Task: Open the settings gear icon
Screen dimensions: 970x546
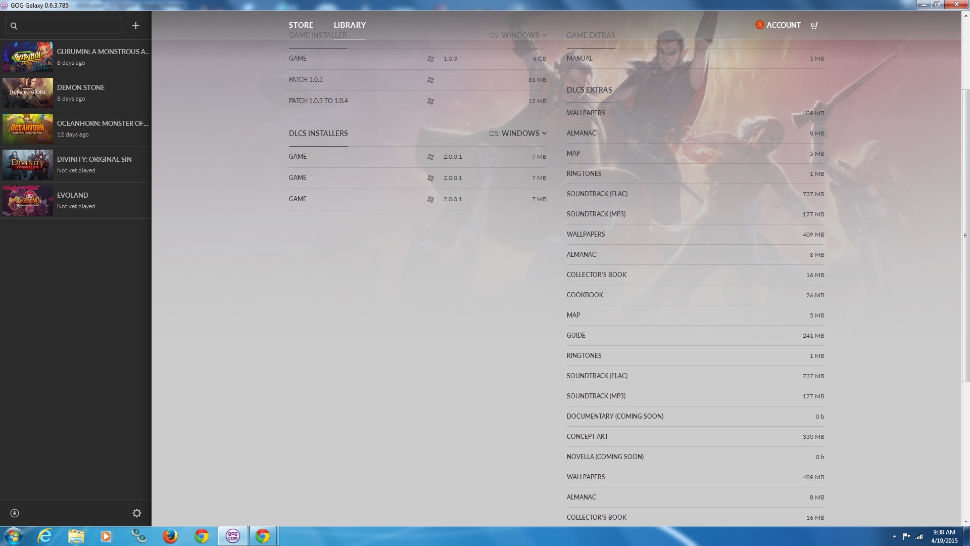Action: coord(136,513)
